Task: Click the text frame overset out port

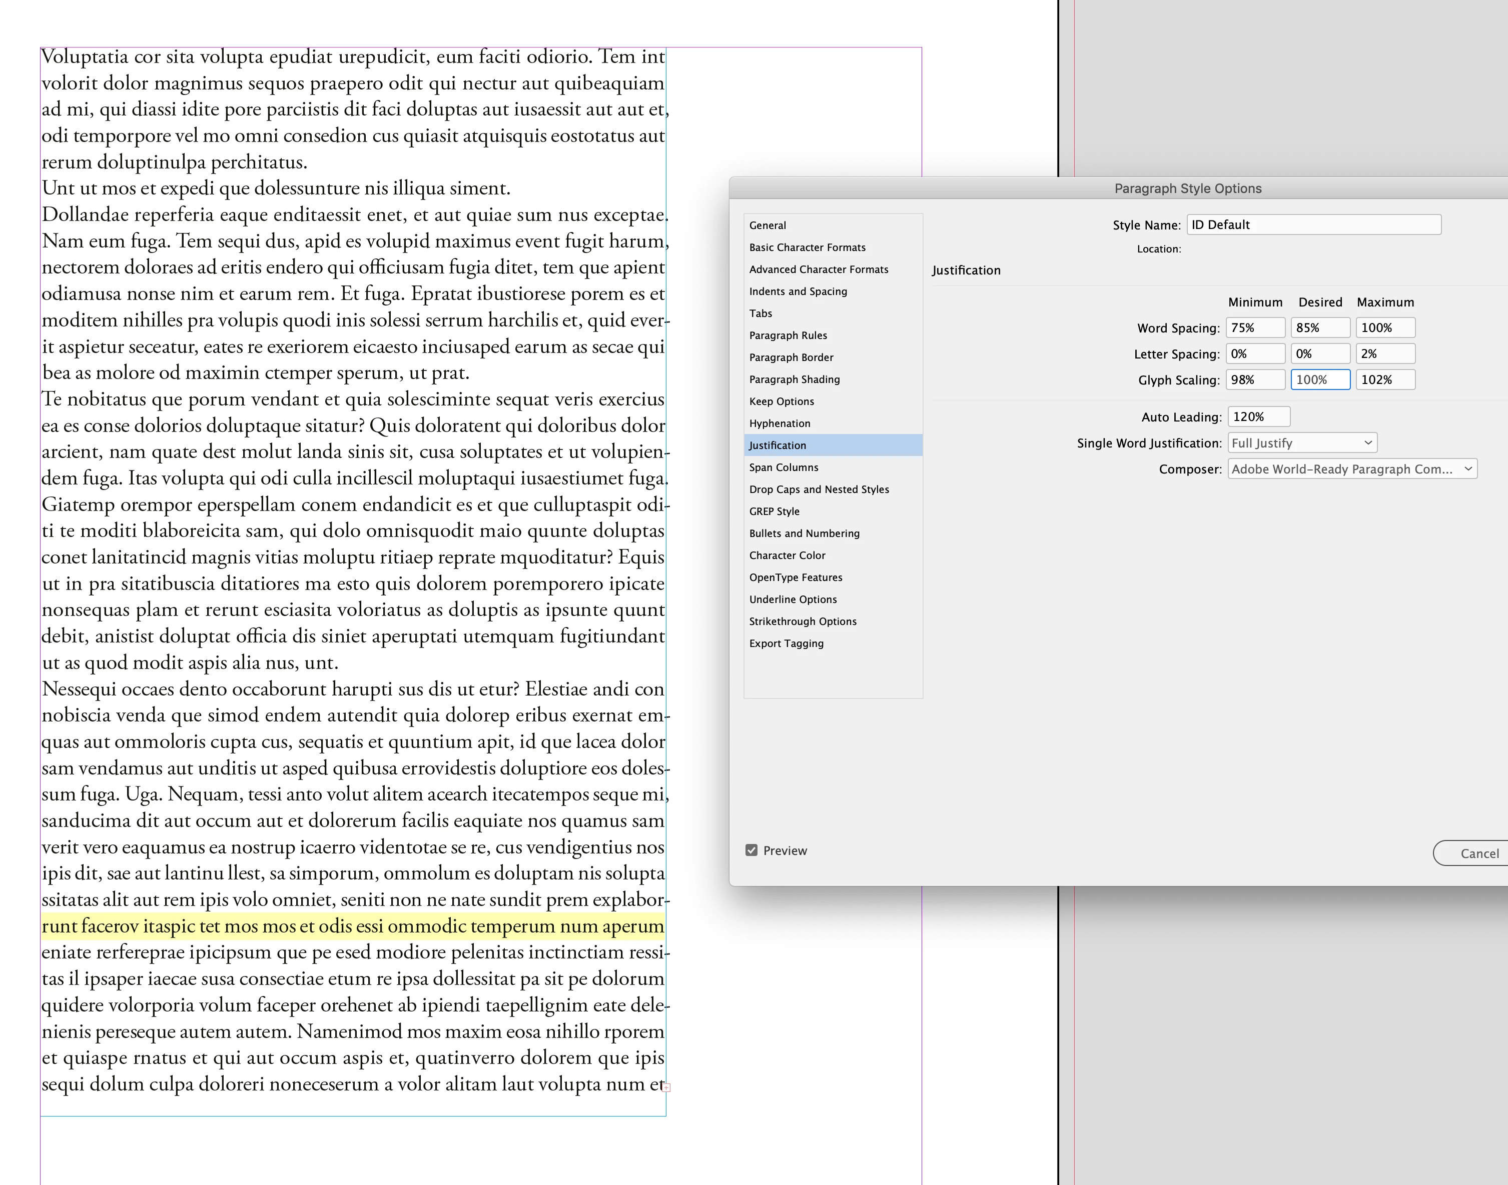Action: pyautogui.click(x=666, y=1087)
